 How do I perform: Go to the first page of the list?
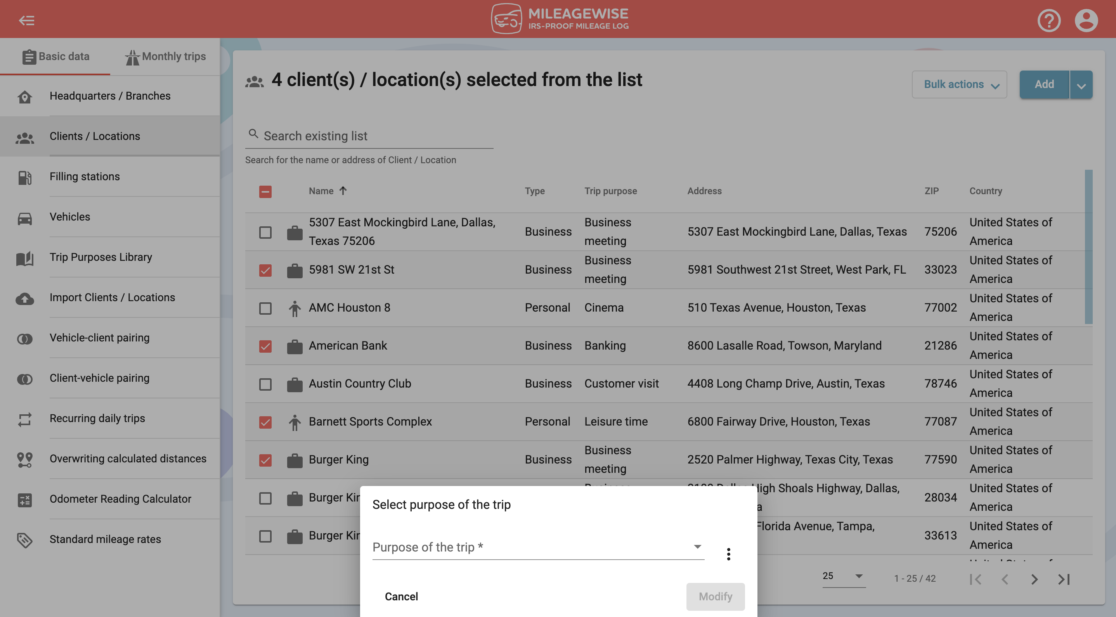click(x=975, y=579)
